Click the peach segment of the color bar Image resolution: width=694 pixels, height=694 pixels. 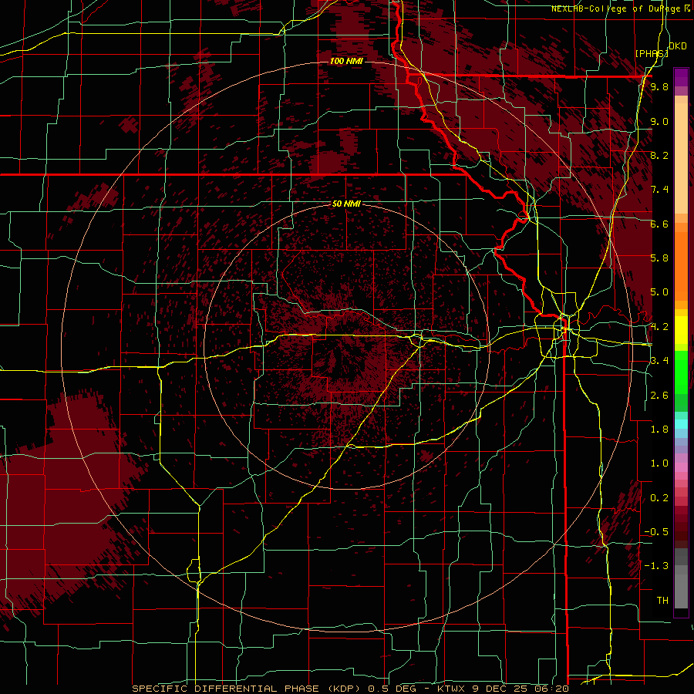pyautogui.click(x=681, y=155)
